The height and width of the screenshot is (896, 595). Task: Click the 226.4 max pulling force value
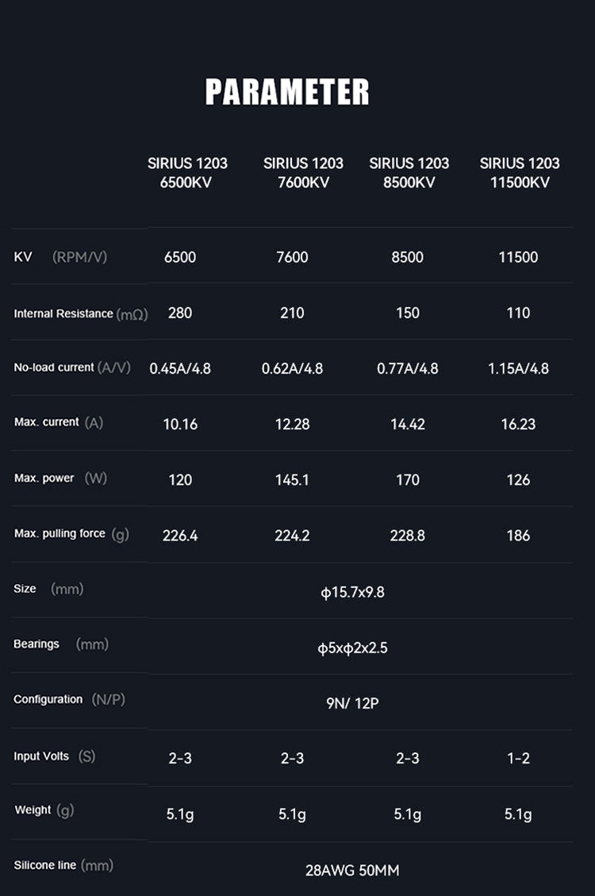[x=180, y=536]
